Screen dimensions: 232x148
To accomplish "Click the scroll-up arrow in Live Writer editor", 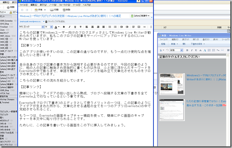I will (x=227, y=55).
